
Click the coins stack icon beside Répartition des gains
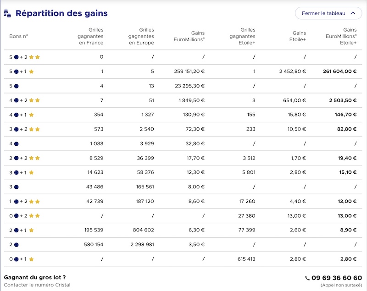pos(7,13)
